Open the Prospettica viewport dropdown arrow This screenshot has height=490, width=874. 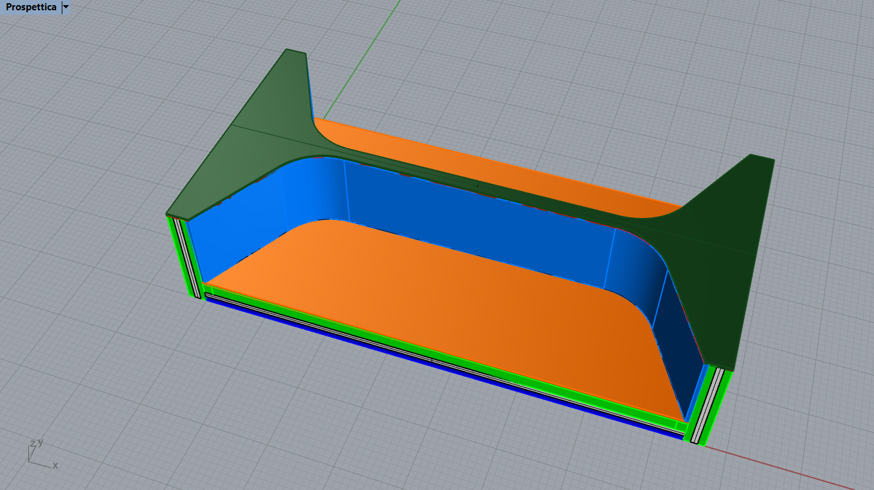(66, 7)
